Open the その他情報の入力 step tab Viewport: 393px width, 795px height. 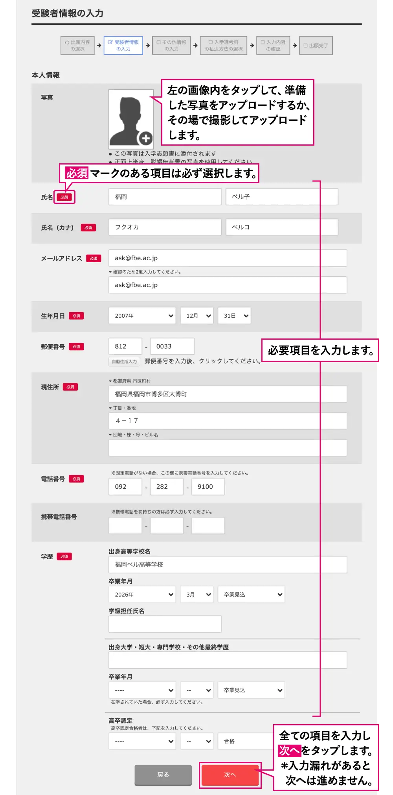pyautogui.click(x=171, y=46)
